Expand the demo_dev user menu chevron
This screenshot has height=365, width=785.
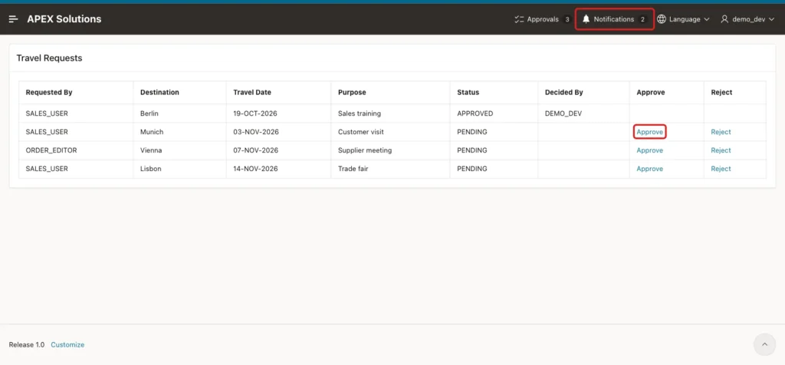(x=771, y=19)
